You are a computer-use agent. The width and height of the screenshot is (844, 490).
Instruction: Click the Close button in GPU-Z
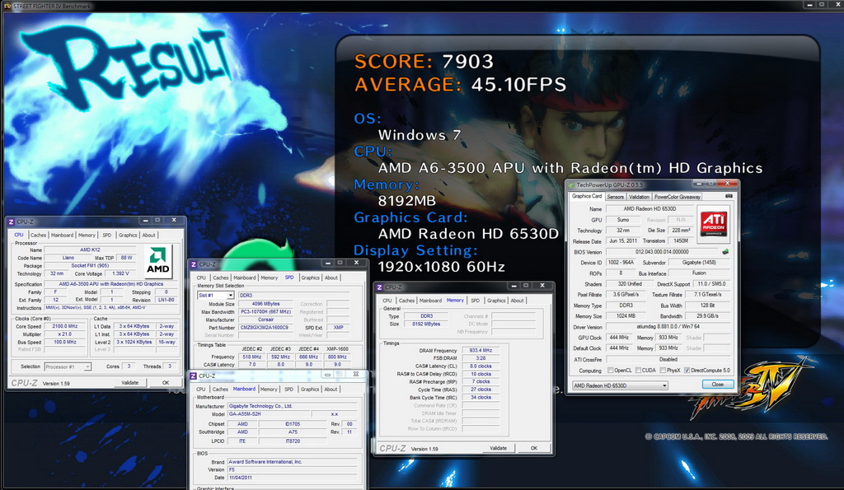pyautogui.click(x=718, y=384)
